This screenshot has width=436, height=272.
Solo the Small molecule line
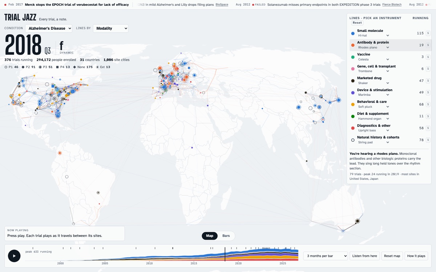(428, 33)
